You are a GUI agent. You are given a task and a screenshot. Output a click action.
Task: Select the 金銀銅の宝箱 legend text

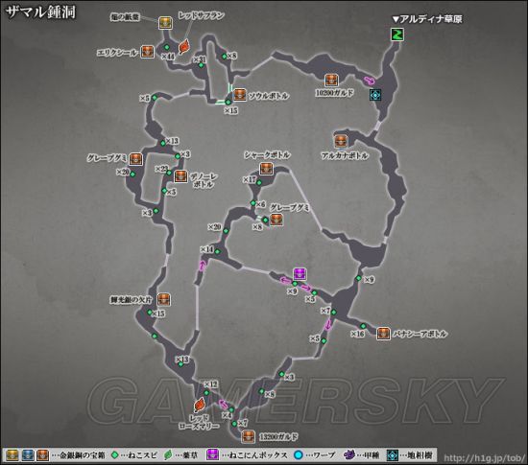point(82,455)
